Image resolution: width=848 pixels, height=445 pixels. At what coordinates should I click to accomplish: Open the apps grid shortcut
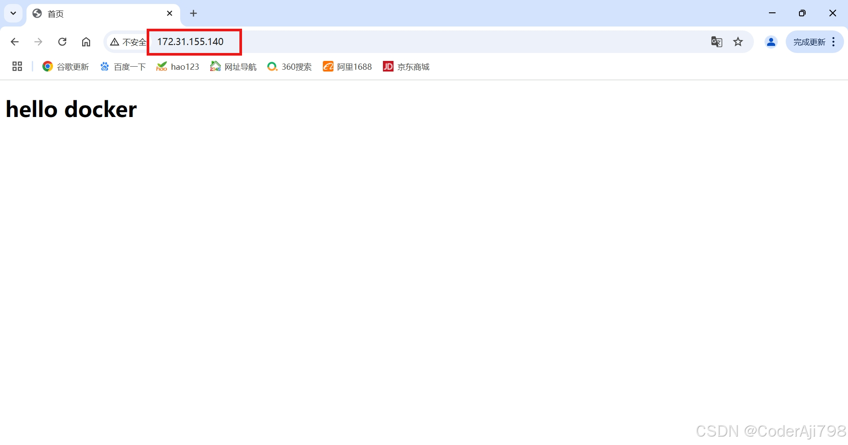click(17, 67)
